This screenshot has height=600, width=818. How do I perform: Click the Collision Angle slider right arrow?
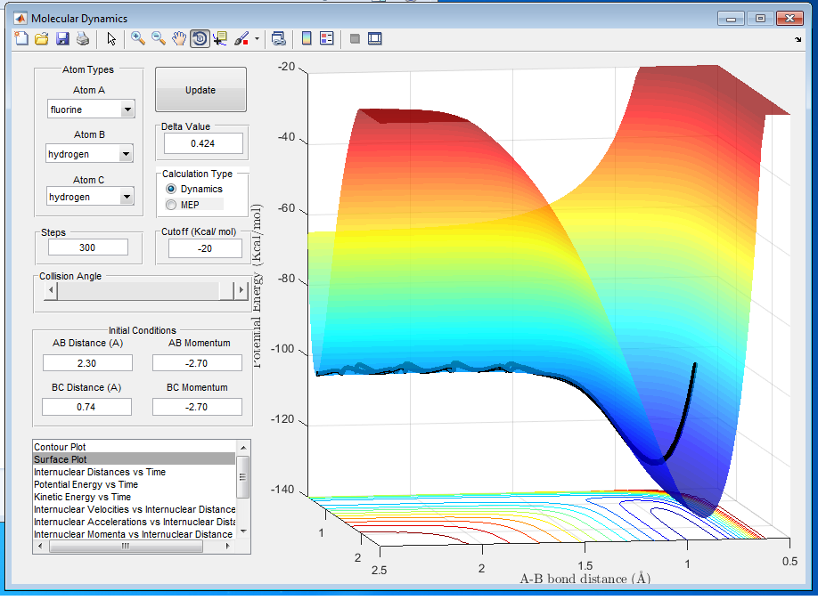tap(241, 290)
